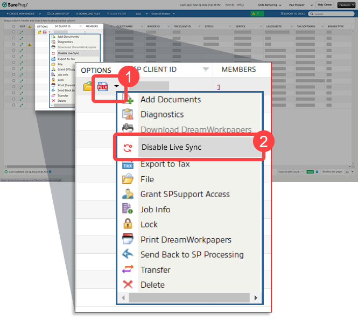The width and height of the screenshot is (358, 319).
Task: Click the left arrow on enlarged menu scrollbar
Action: 123,298
